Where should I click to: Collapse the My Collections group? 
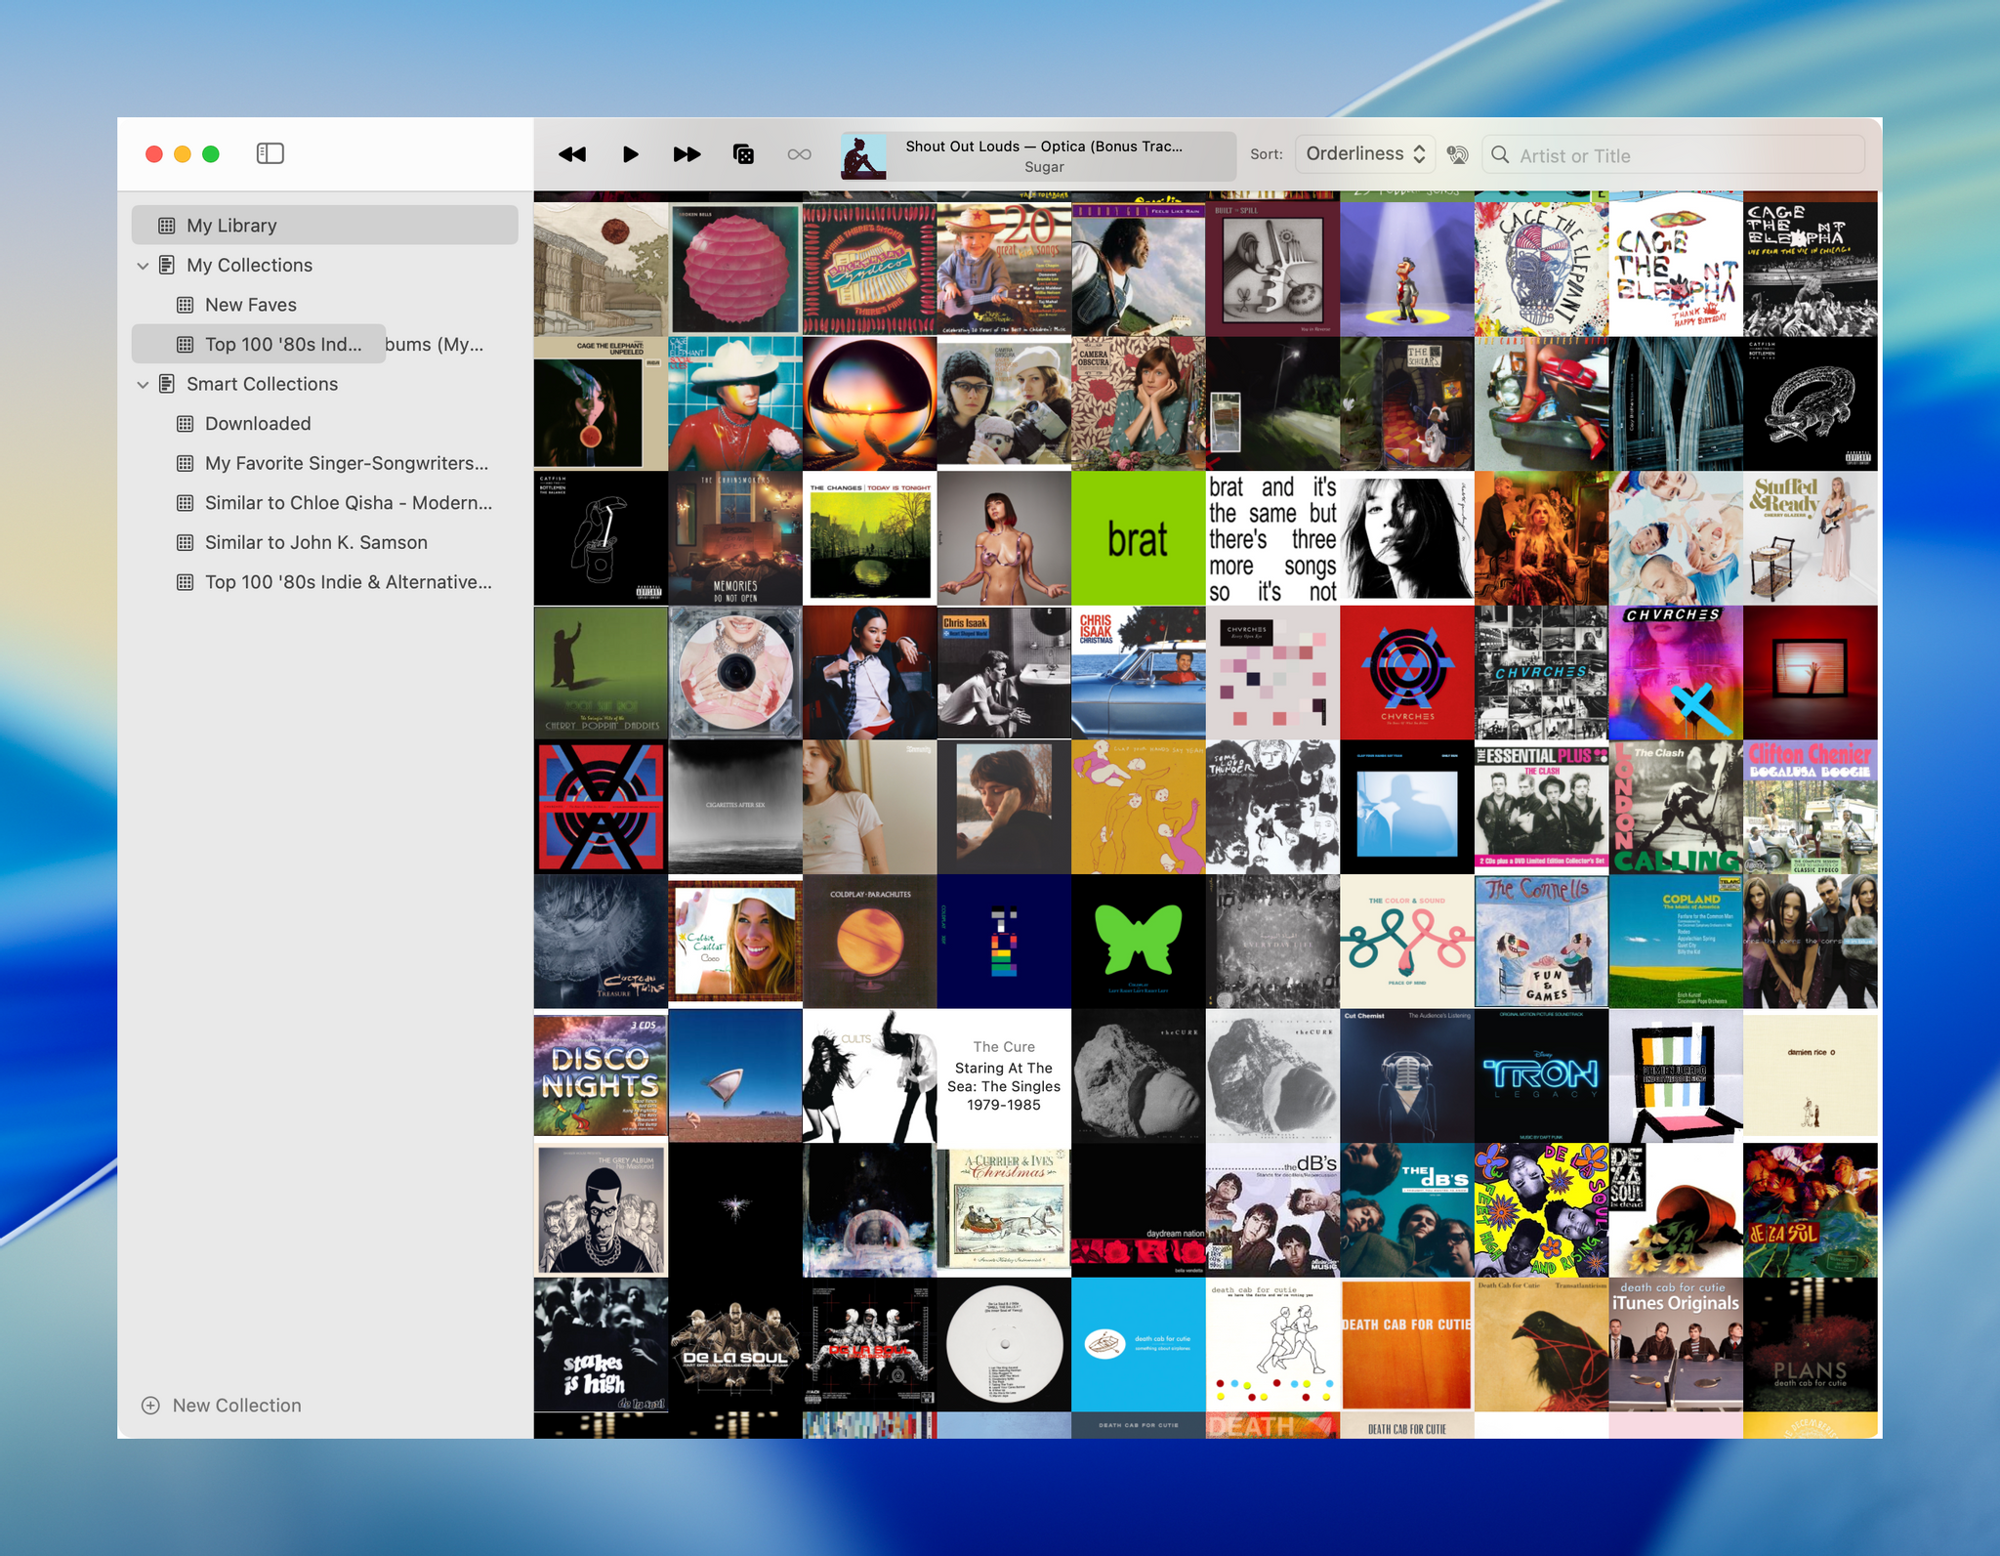(x=144, y=266)
